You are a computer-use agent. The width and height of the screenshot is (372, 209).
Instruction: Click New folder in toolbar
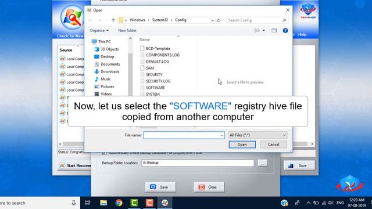(127, 31)
